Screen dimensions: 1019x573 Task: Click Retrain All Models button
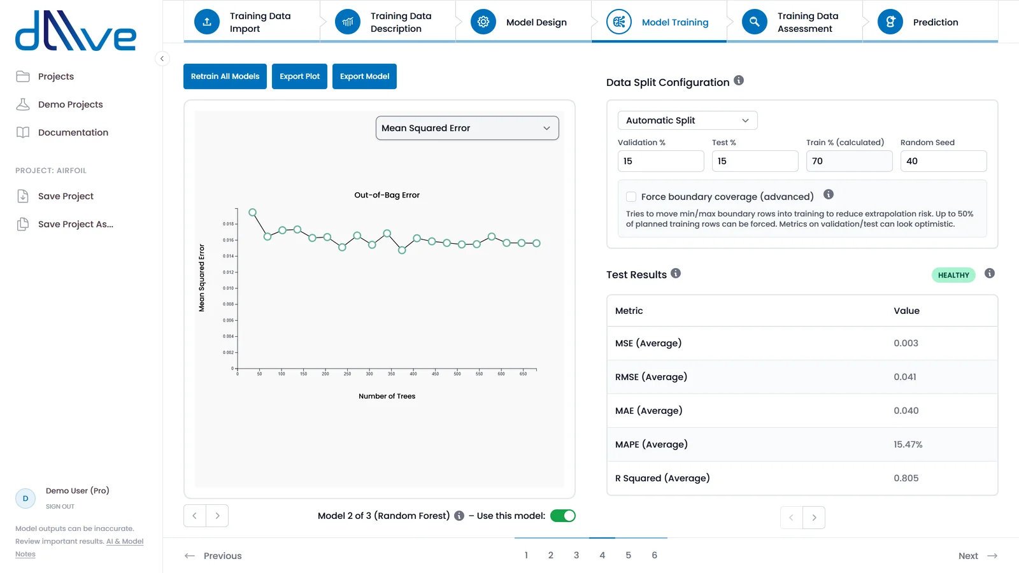pyautogui.click(x=225, y=76)
